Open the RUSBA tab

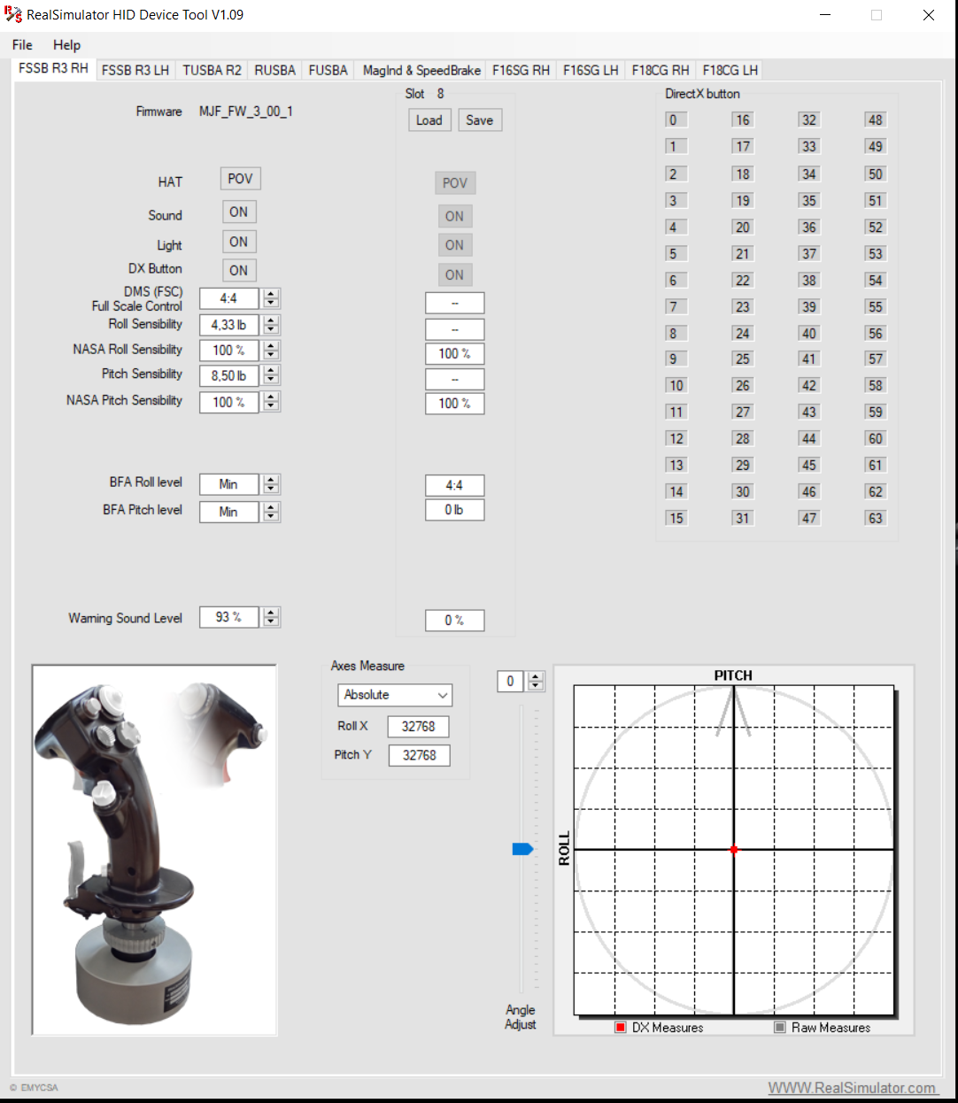tap(275, 70)
